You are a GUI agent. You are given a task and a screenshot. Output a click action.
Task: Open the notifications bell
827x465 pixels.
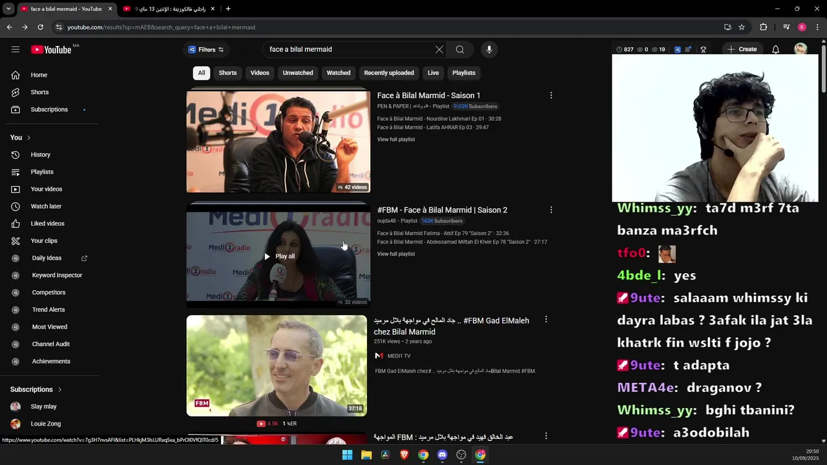[775, 50]
